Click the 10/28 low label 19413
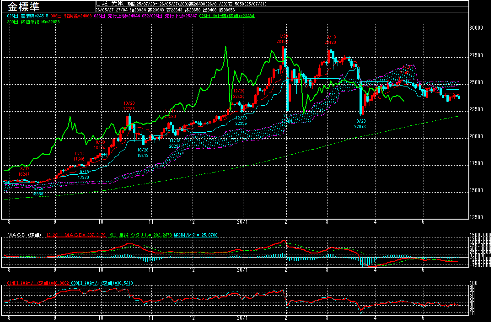This screenshot has height=323, width=494. coord(143,156)
